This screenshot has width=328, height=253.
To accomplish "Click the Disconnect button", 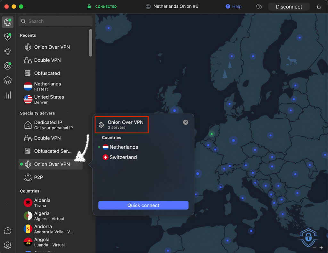I will click(289, 7).
